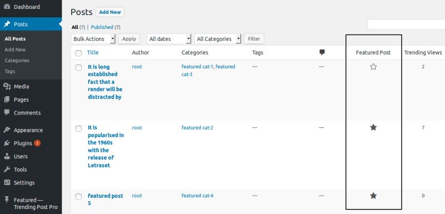Open Categories submenu item

click(x=17, y=61)
